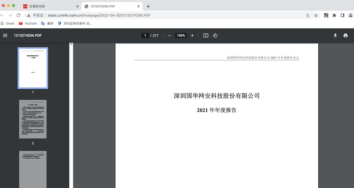The height and width of the screenshot is (188, 354).
Task: Download the PDF file
Action: pos(335,36)
